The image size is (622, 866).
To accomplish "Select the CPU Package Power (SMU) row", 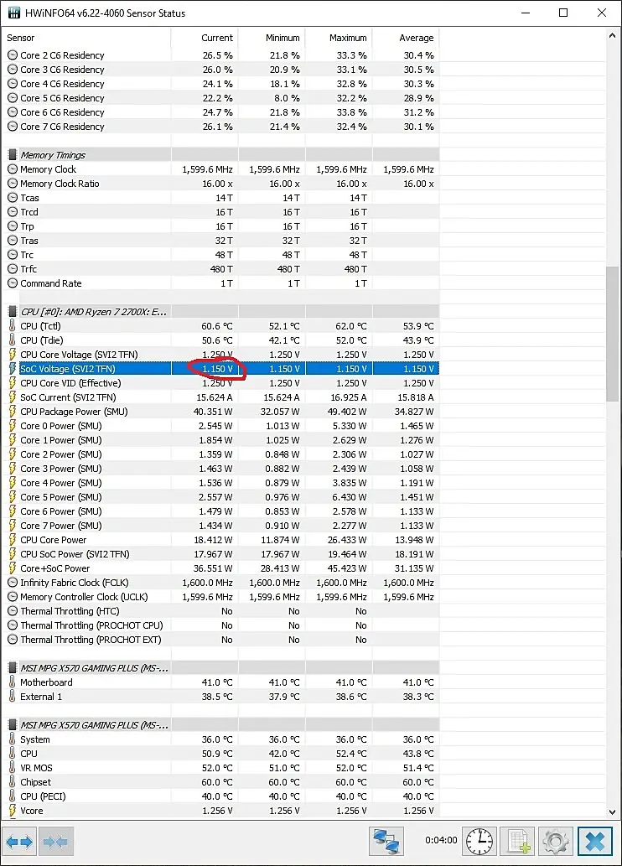I will (x=223, y=412).
